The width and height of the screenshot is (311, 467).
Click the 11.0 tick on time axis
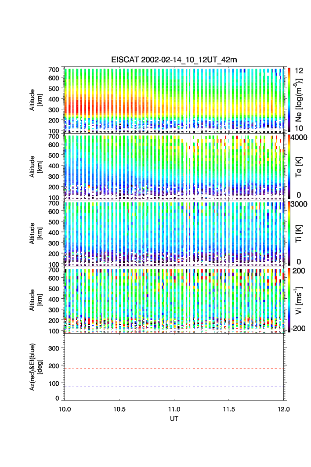[x=174, y=409]
